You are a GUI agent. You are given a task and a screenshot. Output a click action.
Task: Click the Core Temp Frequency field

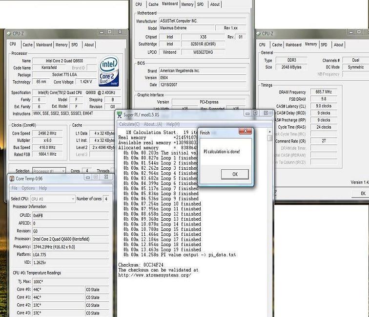(x=70, y=247)
